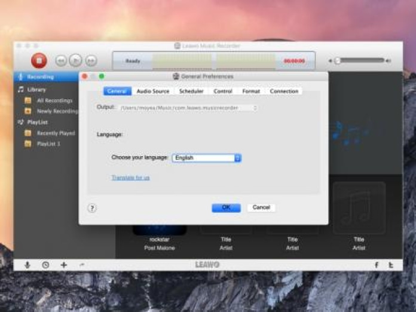Select Recording in the sidebar
This screenshot has height=312, width=416.
46,77
